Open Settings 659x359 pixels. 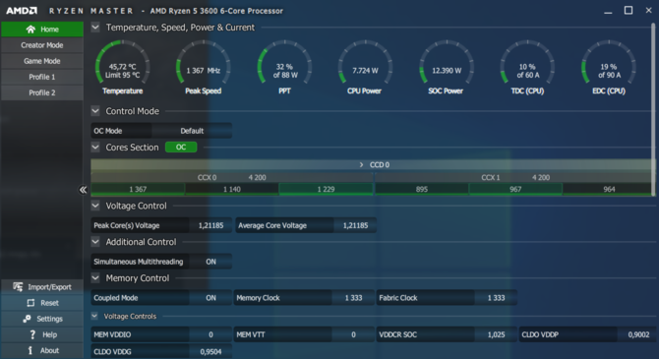(42, 319)
